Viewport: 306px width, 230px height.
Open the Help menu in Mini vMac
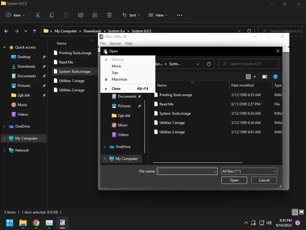pyautogui.click(x=128, y=43)
